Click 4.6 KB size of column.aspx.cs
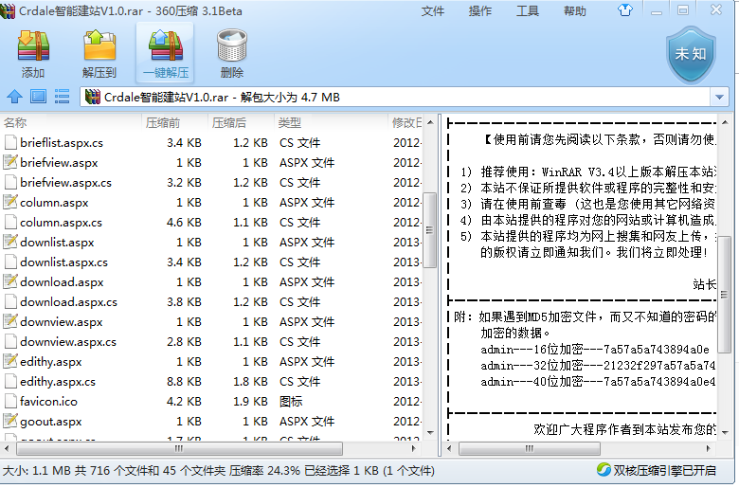The image size is (739, 488). (x=184, y=222)
